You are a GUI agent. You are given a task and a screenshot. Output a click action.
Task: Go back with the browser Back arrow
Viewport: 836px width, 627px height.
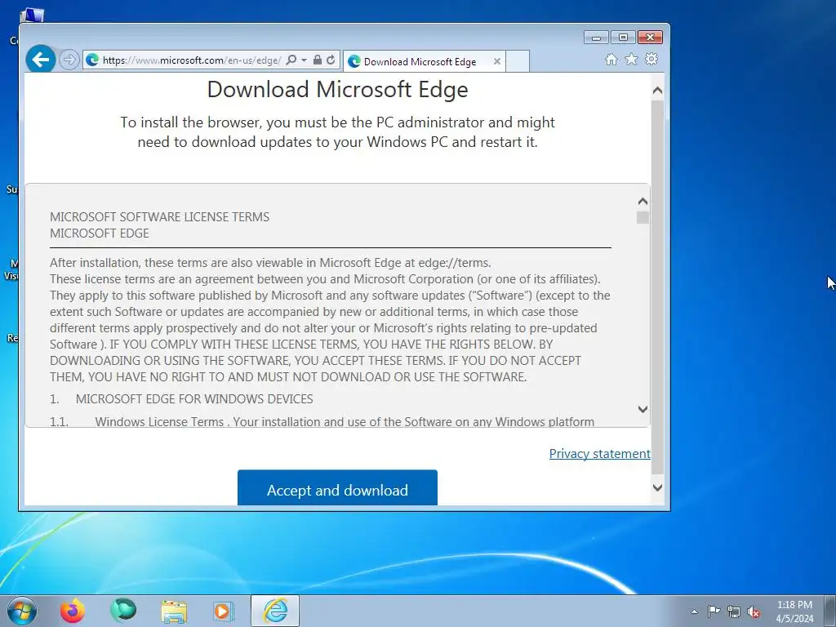pos(41,59)
